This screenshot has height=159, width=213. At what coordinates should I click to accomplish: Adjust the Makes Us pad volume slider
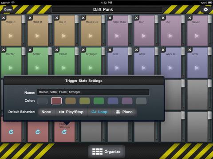103,30
